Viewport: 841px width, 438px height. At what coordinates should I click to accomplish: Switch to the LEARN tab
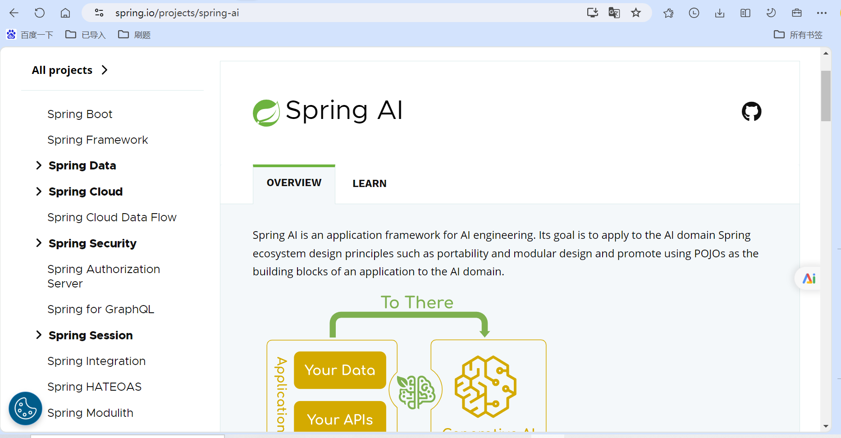pos(370,183)
